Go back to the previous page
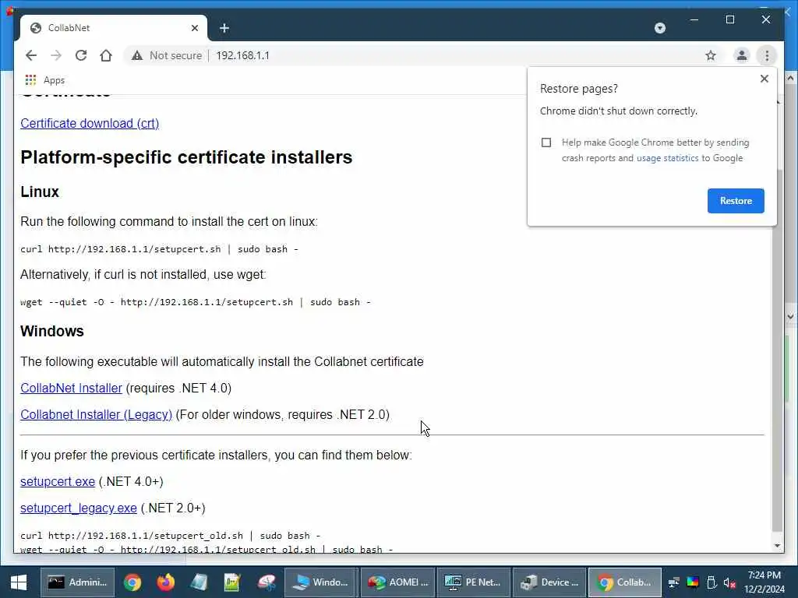This screenshot has height=598, width=798. coord(31,55)
